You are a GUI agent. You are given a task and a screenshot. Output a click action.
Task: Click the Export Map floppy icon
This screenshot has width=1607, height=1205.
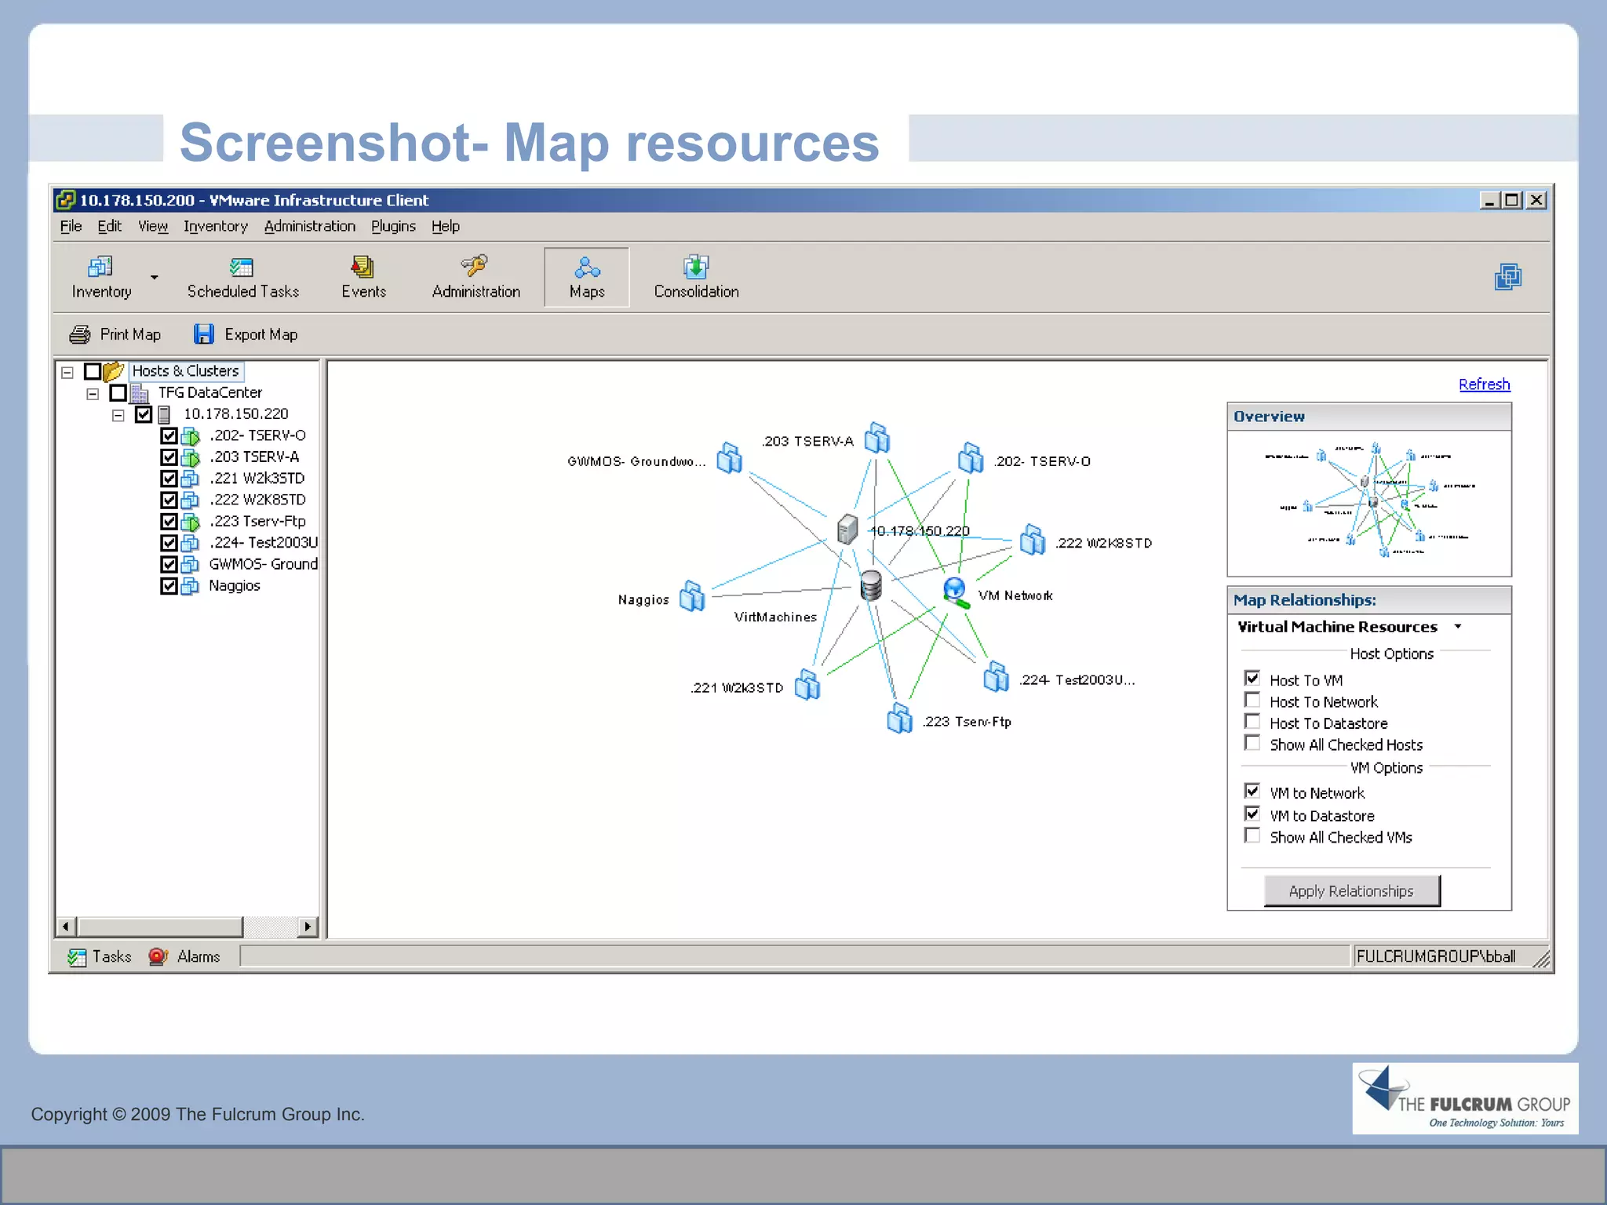pos(204,334)
